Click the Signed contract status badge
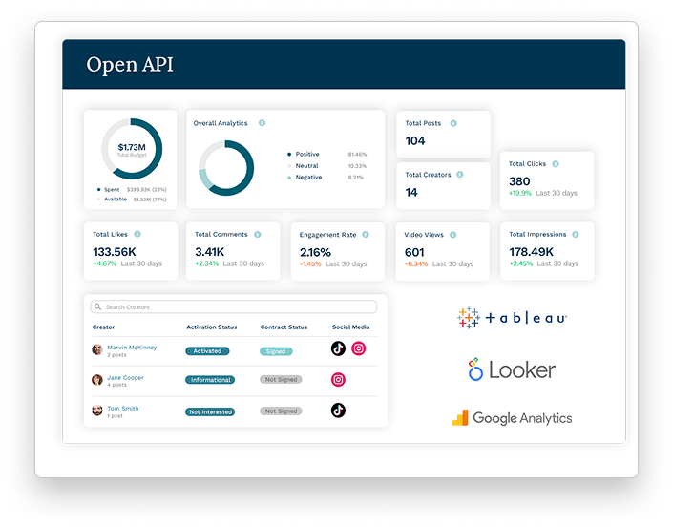Screen dimensions: 673x527 tap(276, 351)
